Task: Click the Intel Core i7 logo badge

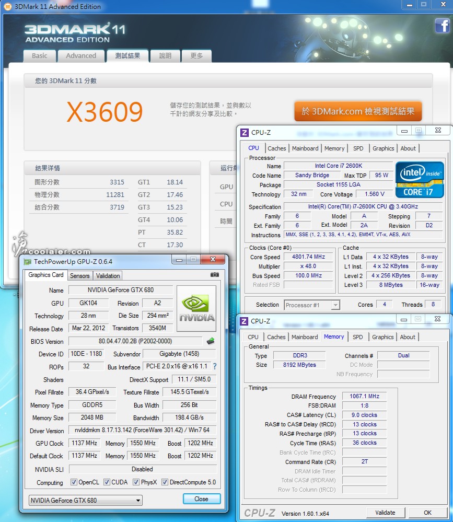Action: pyautogui.click(x=420, y=180)
